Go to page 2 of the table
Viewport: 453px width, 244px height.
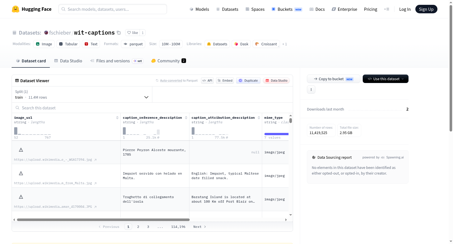coord(138,227)
